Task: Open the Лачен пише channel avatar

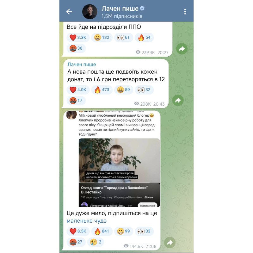Action: [90, 12]
